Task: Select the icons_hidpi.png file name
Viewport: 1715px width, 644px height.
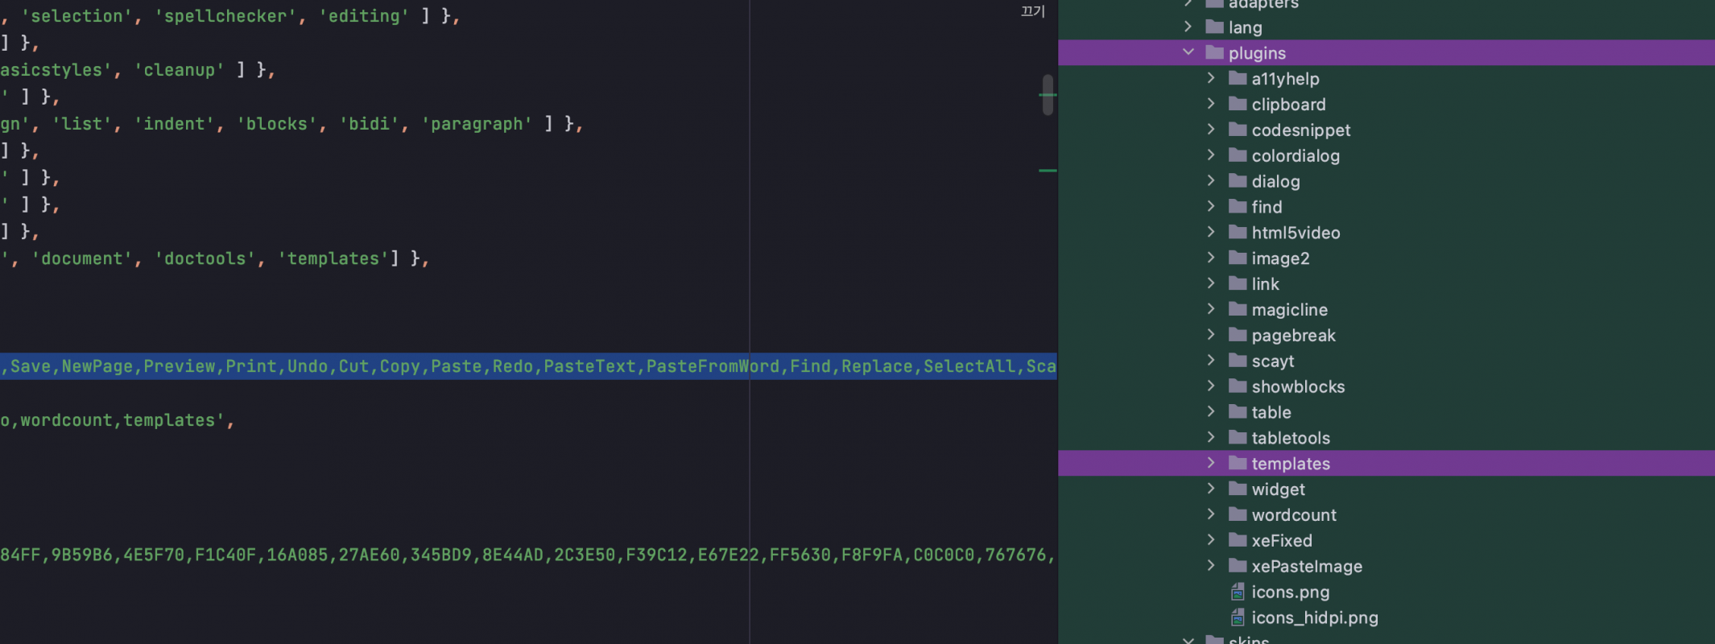Action: click(1315, 618)
